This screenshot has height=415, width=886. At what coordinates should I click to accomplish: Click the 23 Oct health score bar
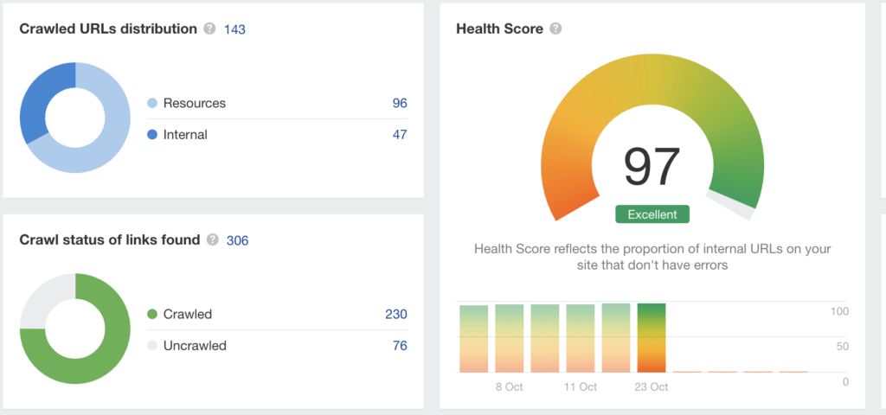click(652, 337)
